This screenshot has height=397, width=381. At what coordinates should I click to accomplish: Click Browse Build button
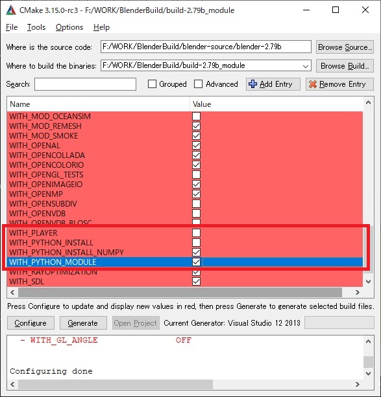pos(345,66)
